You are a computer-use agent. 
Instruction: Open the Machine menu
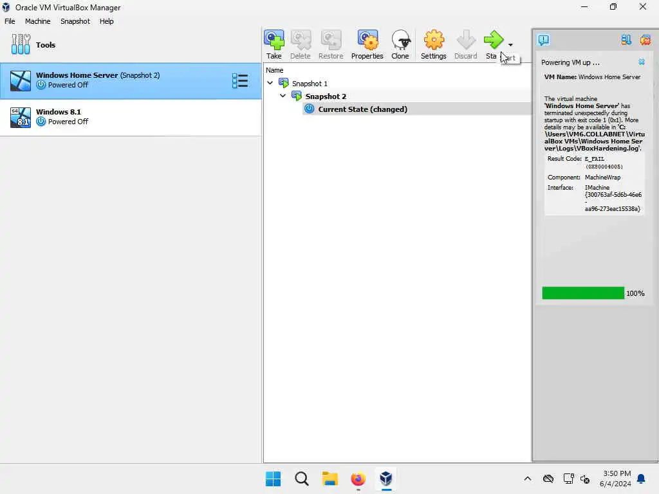(x=38, y=21)
